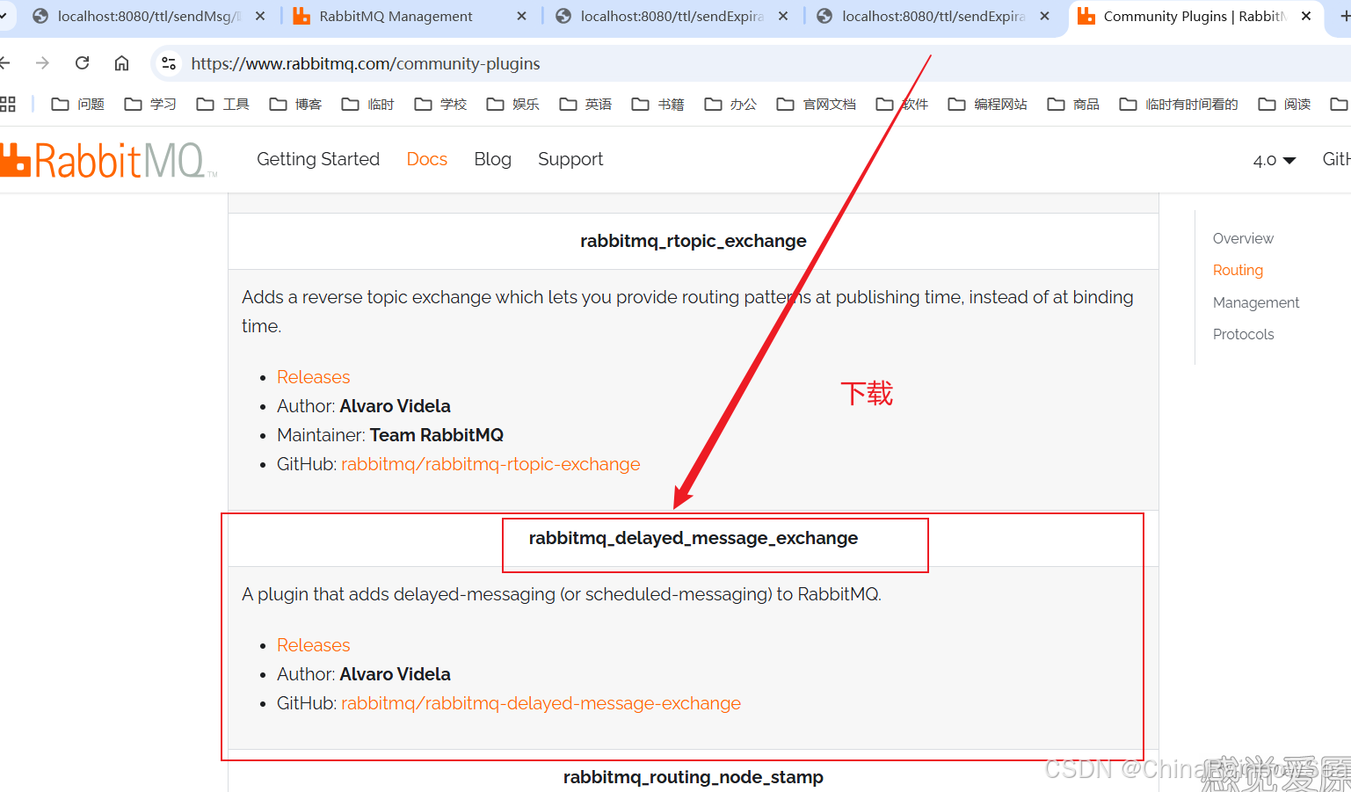Open the 临时 bookmarks folder
This screenshot has height=792, width=1351.
368,104
